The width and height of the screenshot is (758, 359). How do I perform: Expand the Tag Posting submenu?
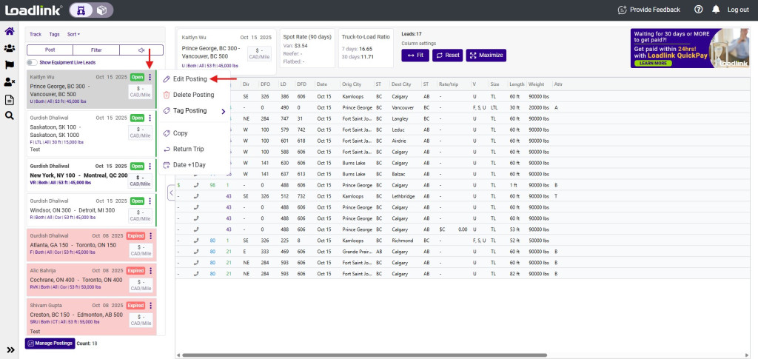point(194,111)
